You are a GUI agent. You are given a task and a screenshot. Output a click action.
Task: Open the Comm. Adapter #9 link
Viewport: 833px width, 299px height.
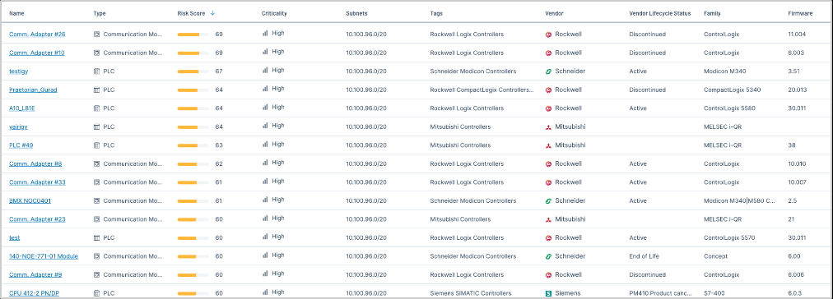pos(35,274)
